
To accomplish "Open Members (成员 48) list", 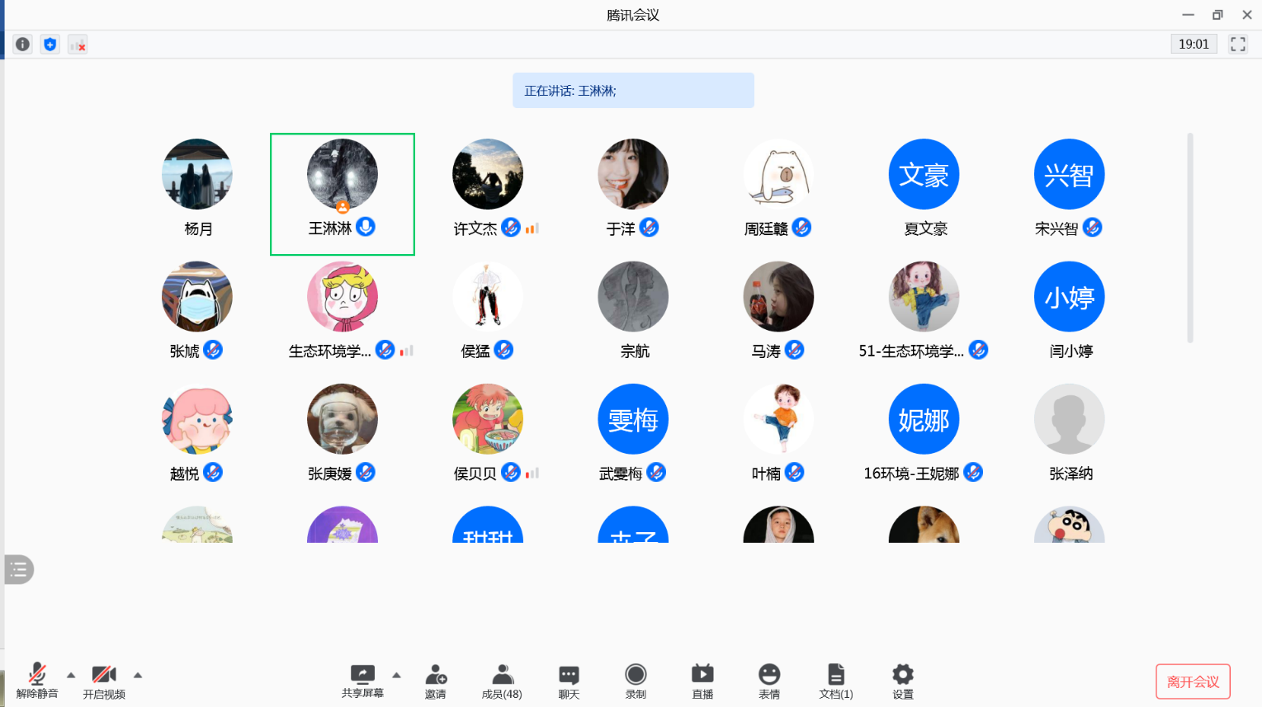I will pyautogui.click(x=502, y=681).
